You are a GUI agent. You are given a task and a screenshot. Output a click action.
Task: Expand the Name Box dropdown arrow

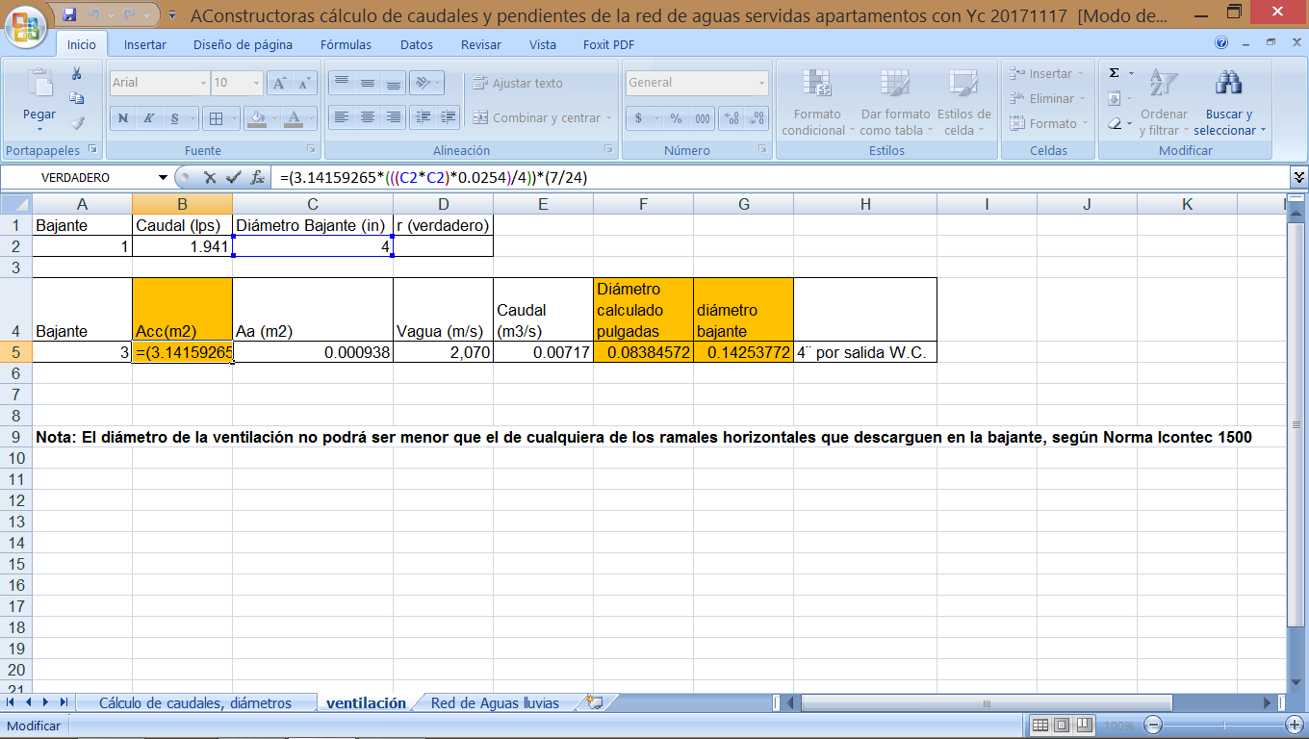163,177
